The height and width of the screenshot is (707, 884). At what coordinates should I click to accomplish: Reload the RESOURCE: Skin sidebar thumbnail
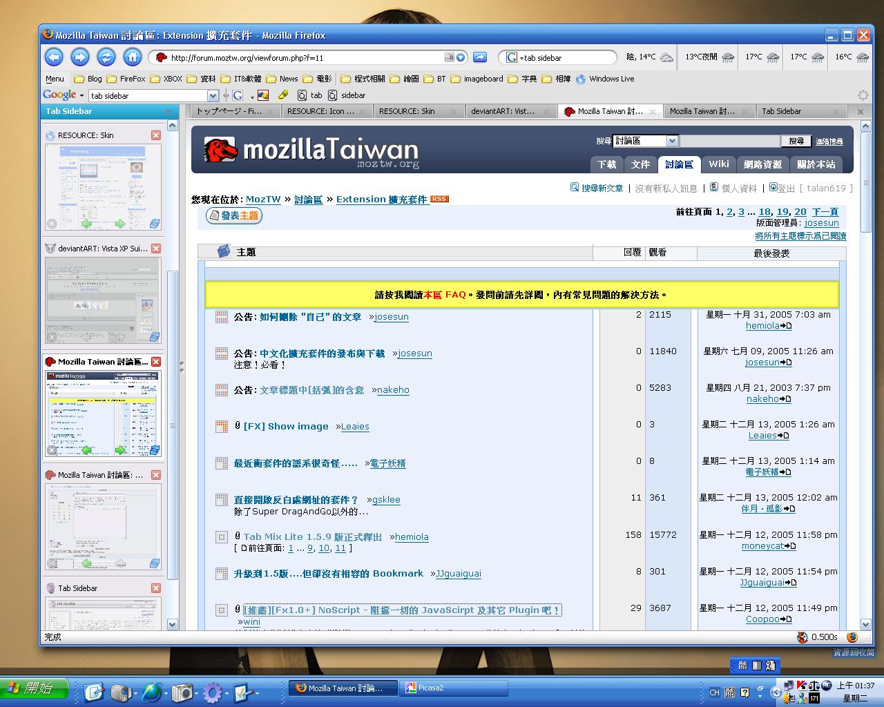coord(155,223)
